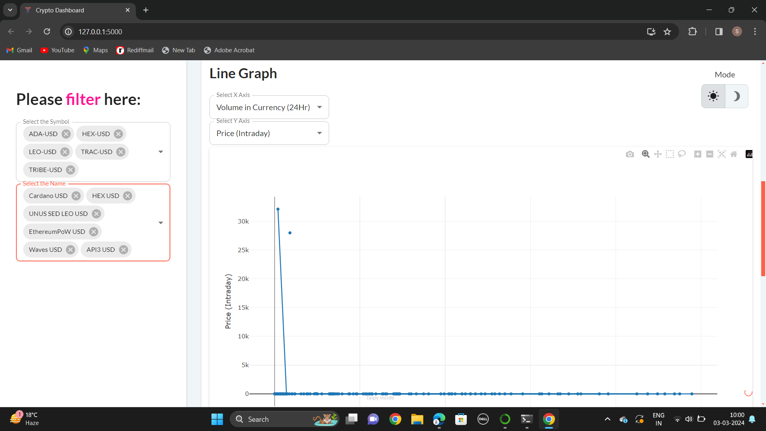
Task: Click the plot Zoom out minus icon
Action: tap(710, 154)
